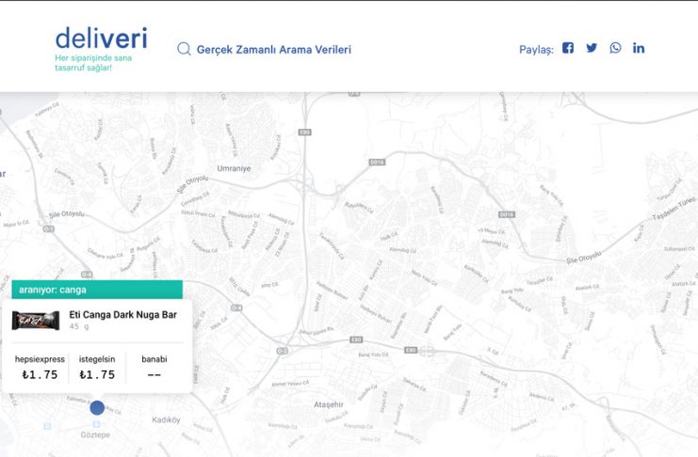Click the deliveri logo
The image size is (698, 457).
[101, 39]
